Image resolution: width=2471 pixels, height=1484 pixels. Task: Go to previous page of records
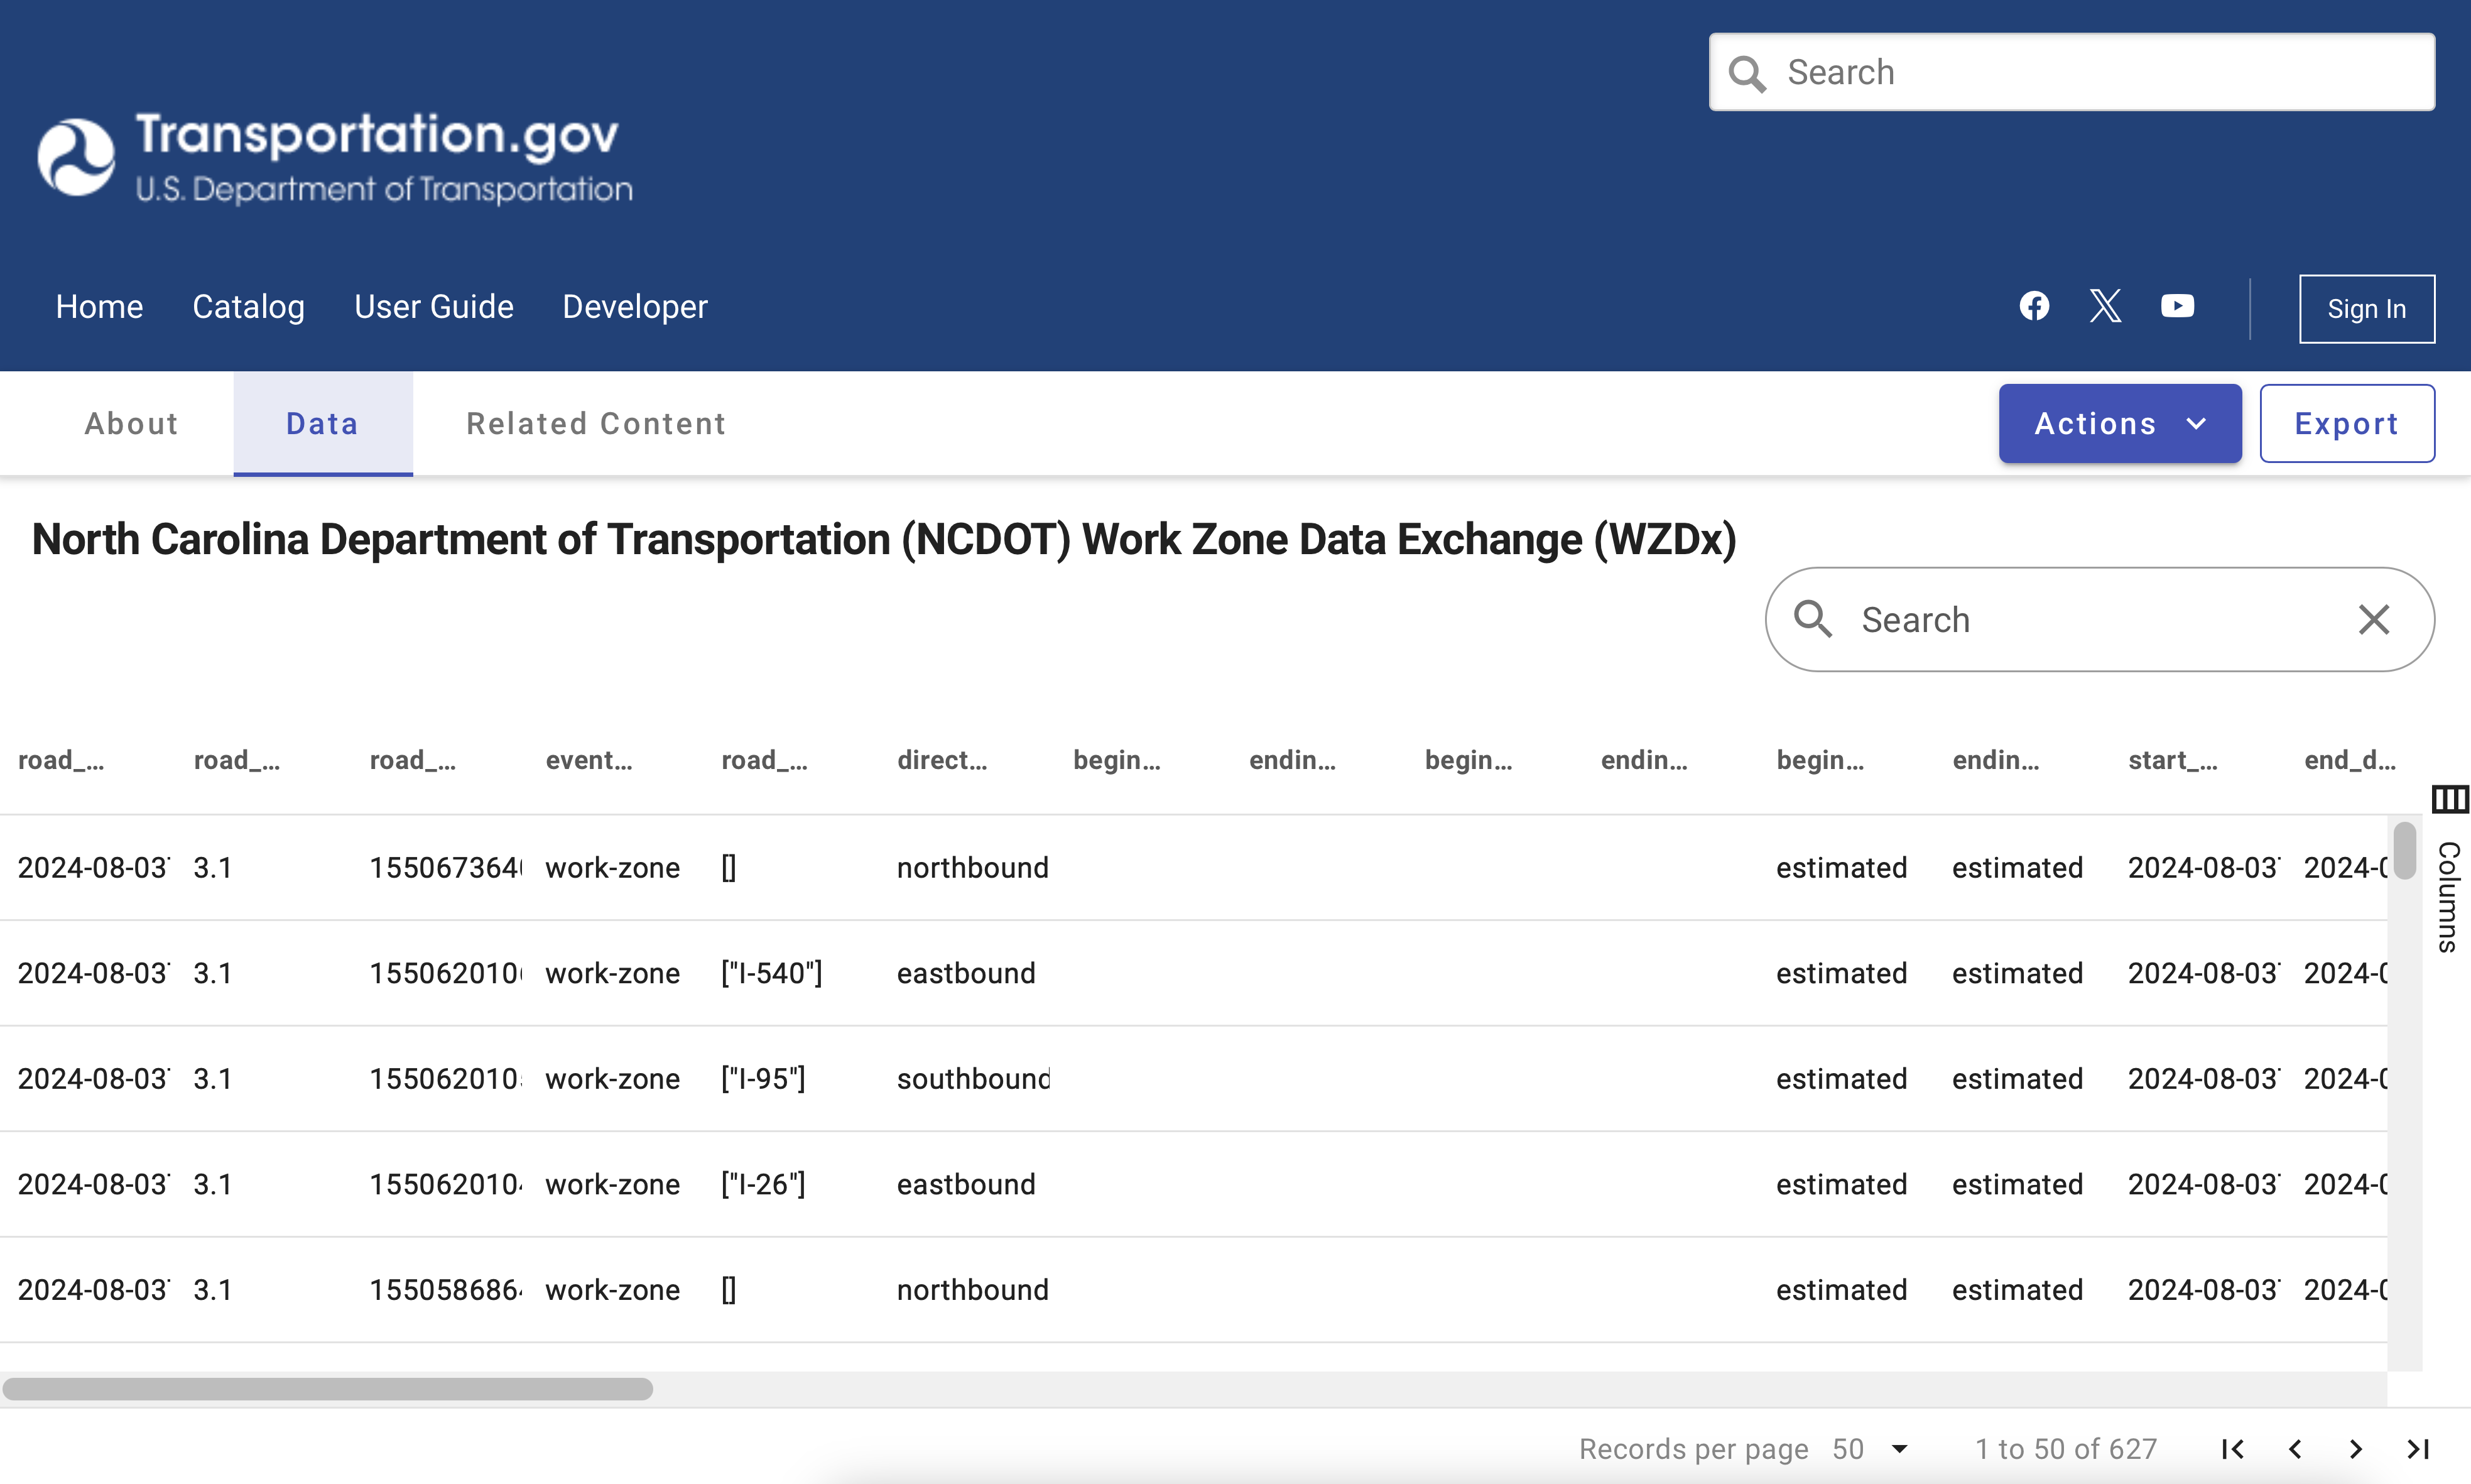click(2295, 1449)
